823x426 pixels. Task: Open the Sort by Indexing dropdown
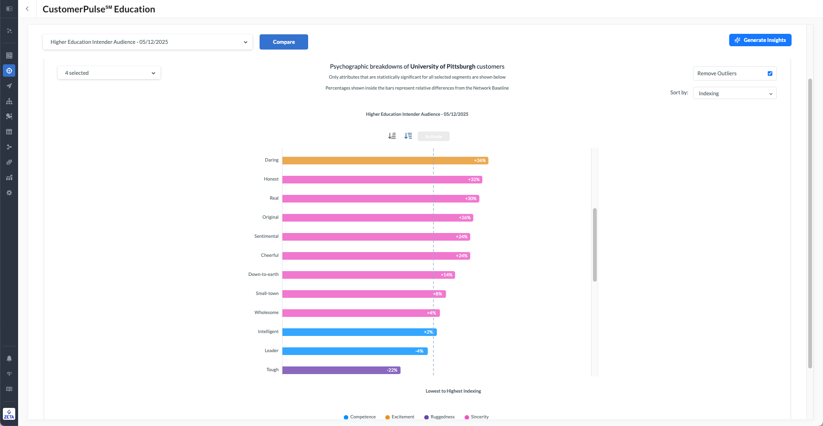734,93
